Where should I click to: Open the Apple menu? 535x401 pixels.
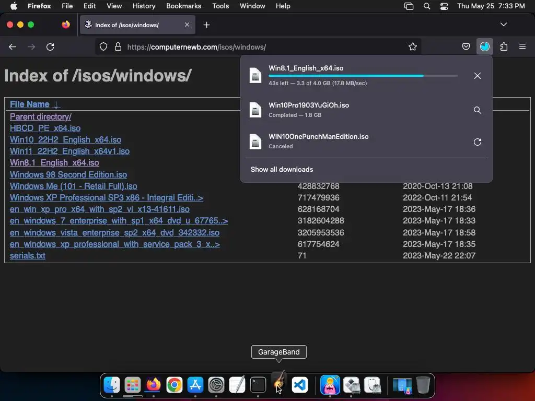tap(14, 6)
